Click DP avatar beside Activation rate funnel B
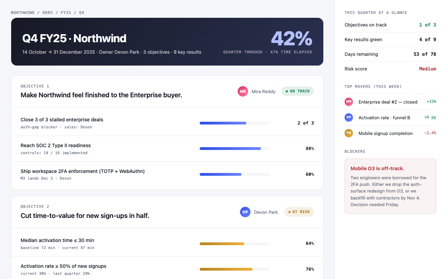Viewport: 446px width, 279px height. pos(349,118)
